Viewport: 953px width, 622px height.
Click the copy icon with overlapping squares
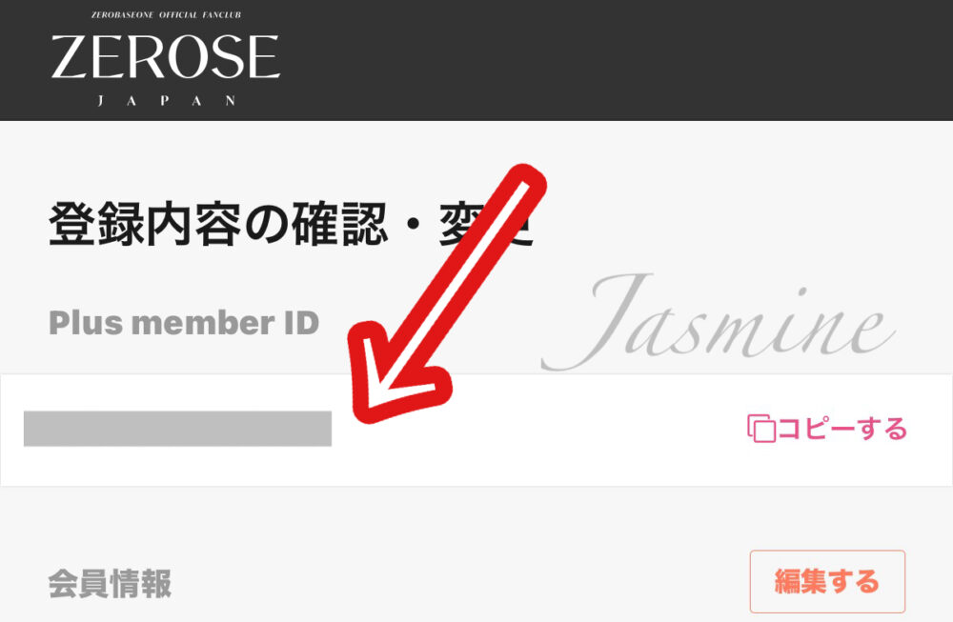click(761, 429)
